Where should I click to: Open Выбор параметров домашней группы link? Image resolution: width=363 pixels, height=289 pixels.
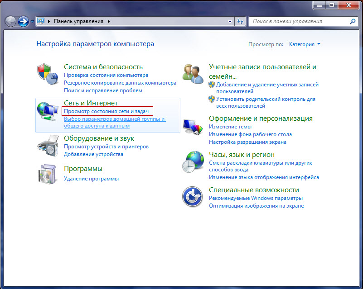click(x=115, y=123)
